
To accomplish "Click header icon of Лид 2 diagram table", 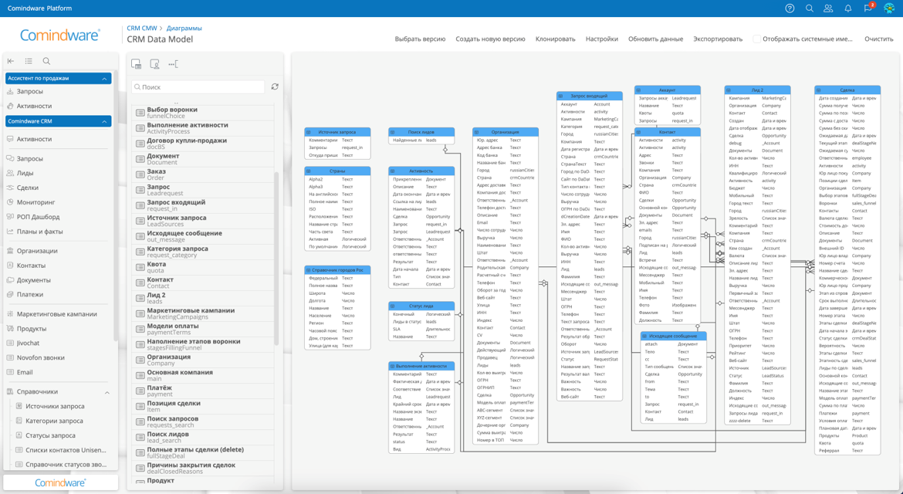I will (729, 90).
